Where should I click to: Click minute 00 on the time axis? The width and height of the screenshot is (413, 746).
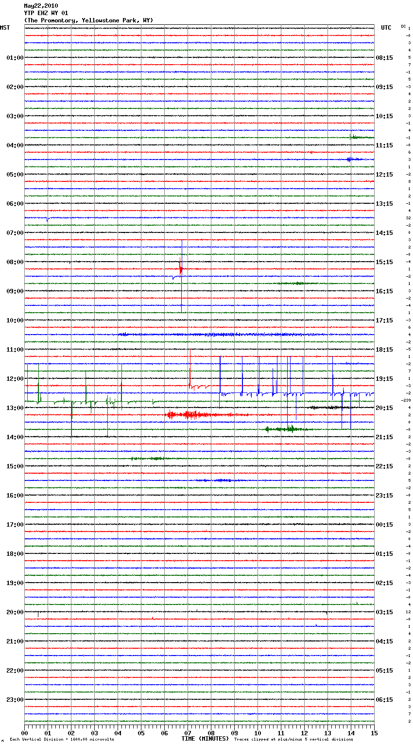pos(24,733)
